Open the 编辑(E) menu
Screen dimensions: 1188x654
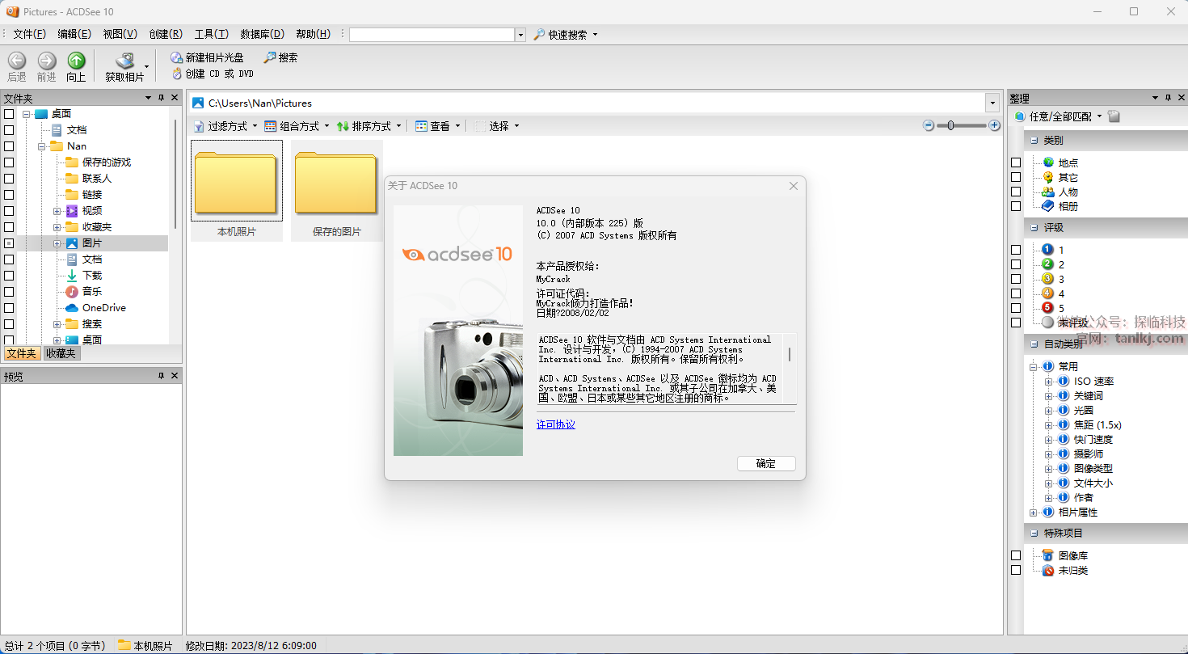coord(74,34)
